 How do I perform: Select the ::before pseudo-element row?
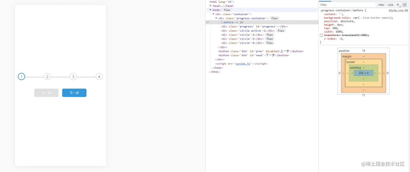(262, 22)
